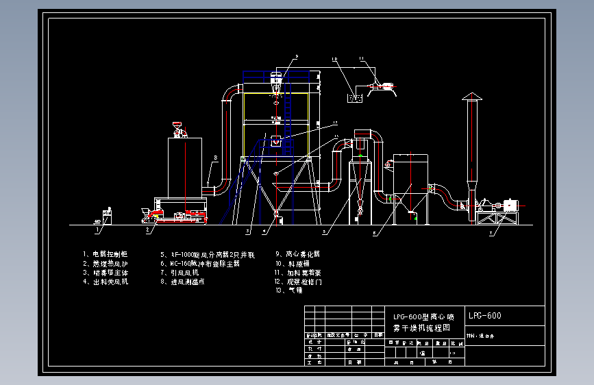594x385 pixels.
Task: Click the 'LPG-600' drawing number in title block
Action: (x=485, y=316)
